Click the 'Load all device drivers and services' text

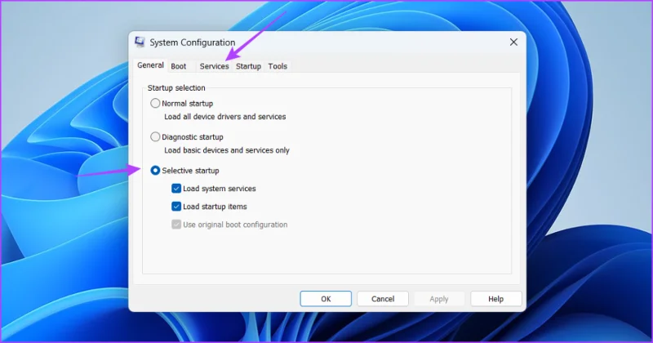pos(225,117)
